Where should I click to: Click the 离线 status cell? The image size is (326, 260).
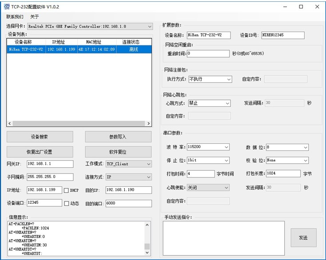[x=134, y=49]
